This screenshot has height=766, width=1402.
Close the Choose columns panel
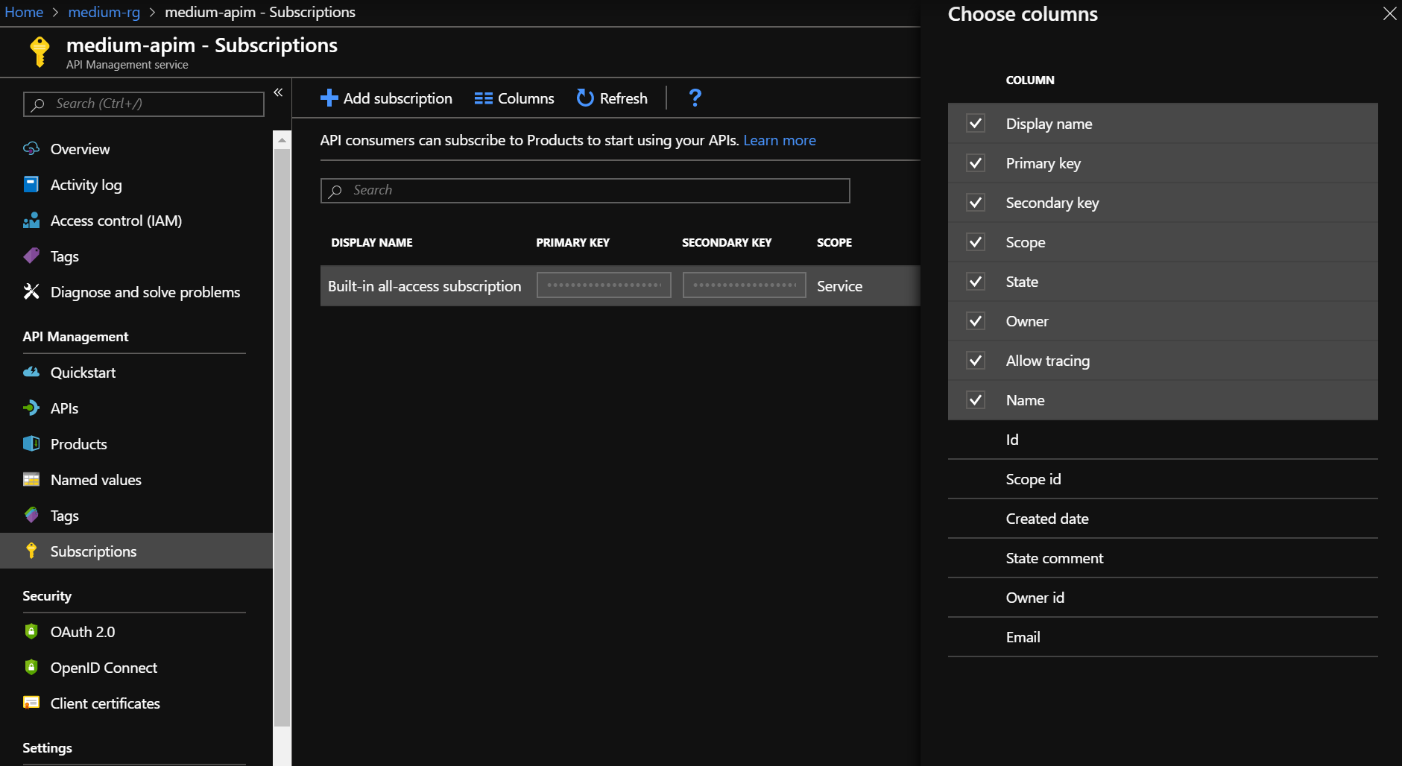(1389, 13)
